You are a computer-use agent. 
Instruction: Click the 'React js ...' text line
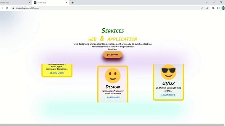pyautogui.click(x=112, y=49)
